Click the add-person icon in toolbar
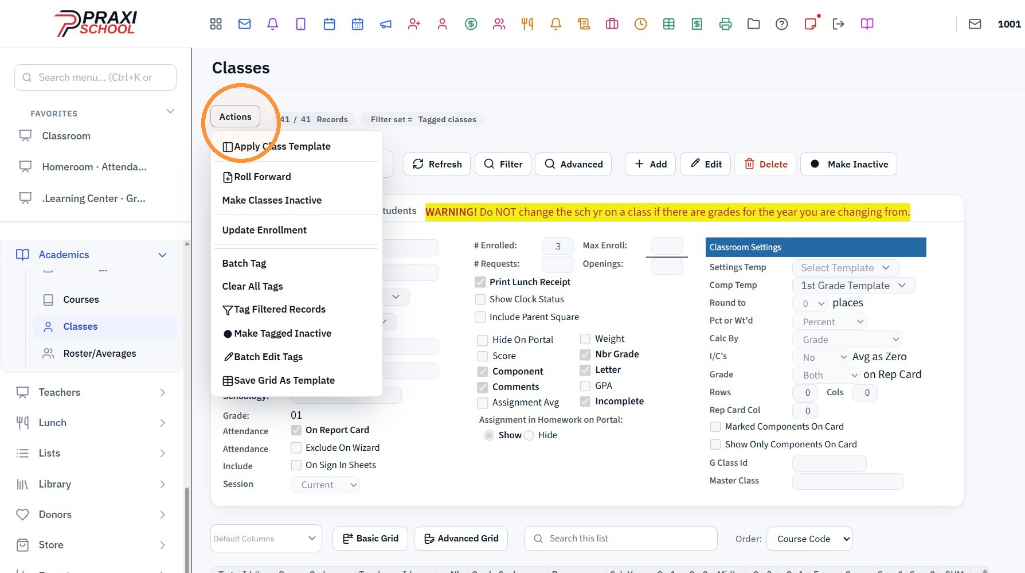This screenshot has height=573, width=1025. point(414,24)
